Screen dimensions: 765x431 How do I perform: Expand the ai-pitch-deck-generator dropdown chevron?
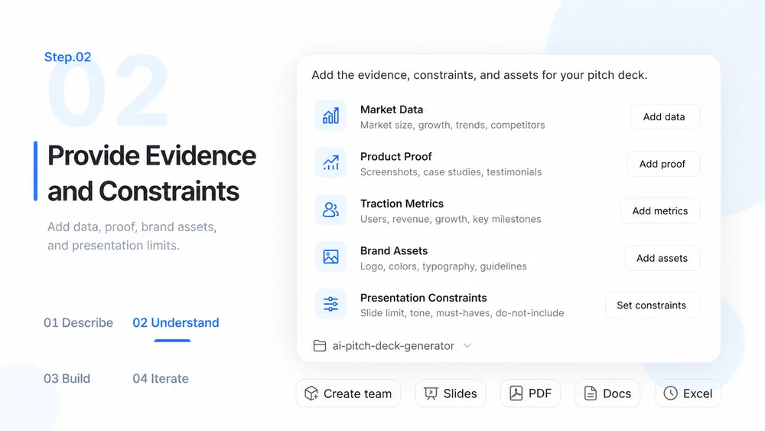[x=467, y=345]
